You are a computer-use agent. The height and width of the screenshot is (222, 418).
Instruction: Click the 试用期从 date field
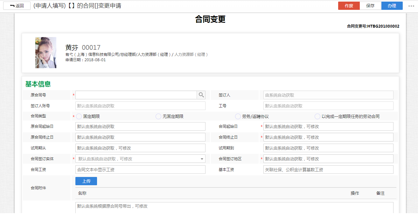140,148
